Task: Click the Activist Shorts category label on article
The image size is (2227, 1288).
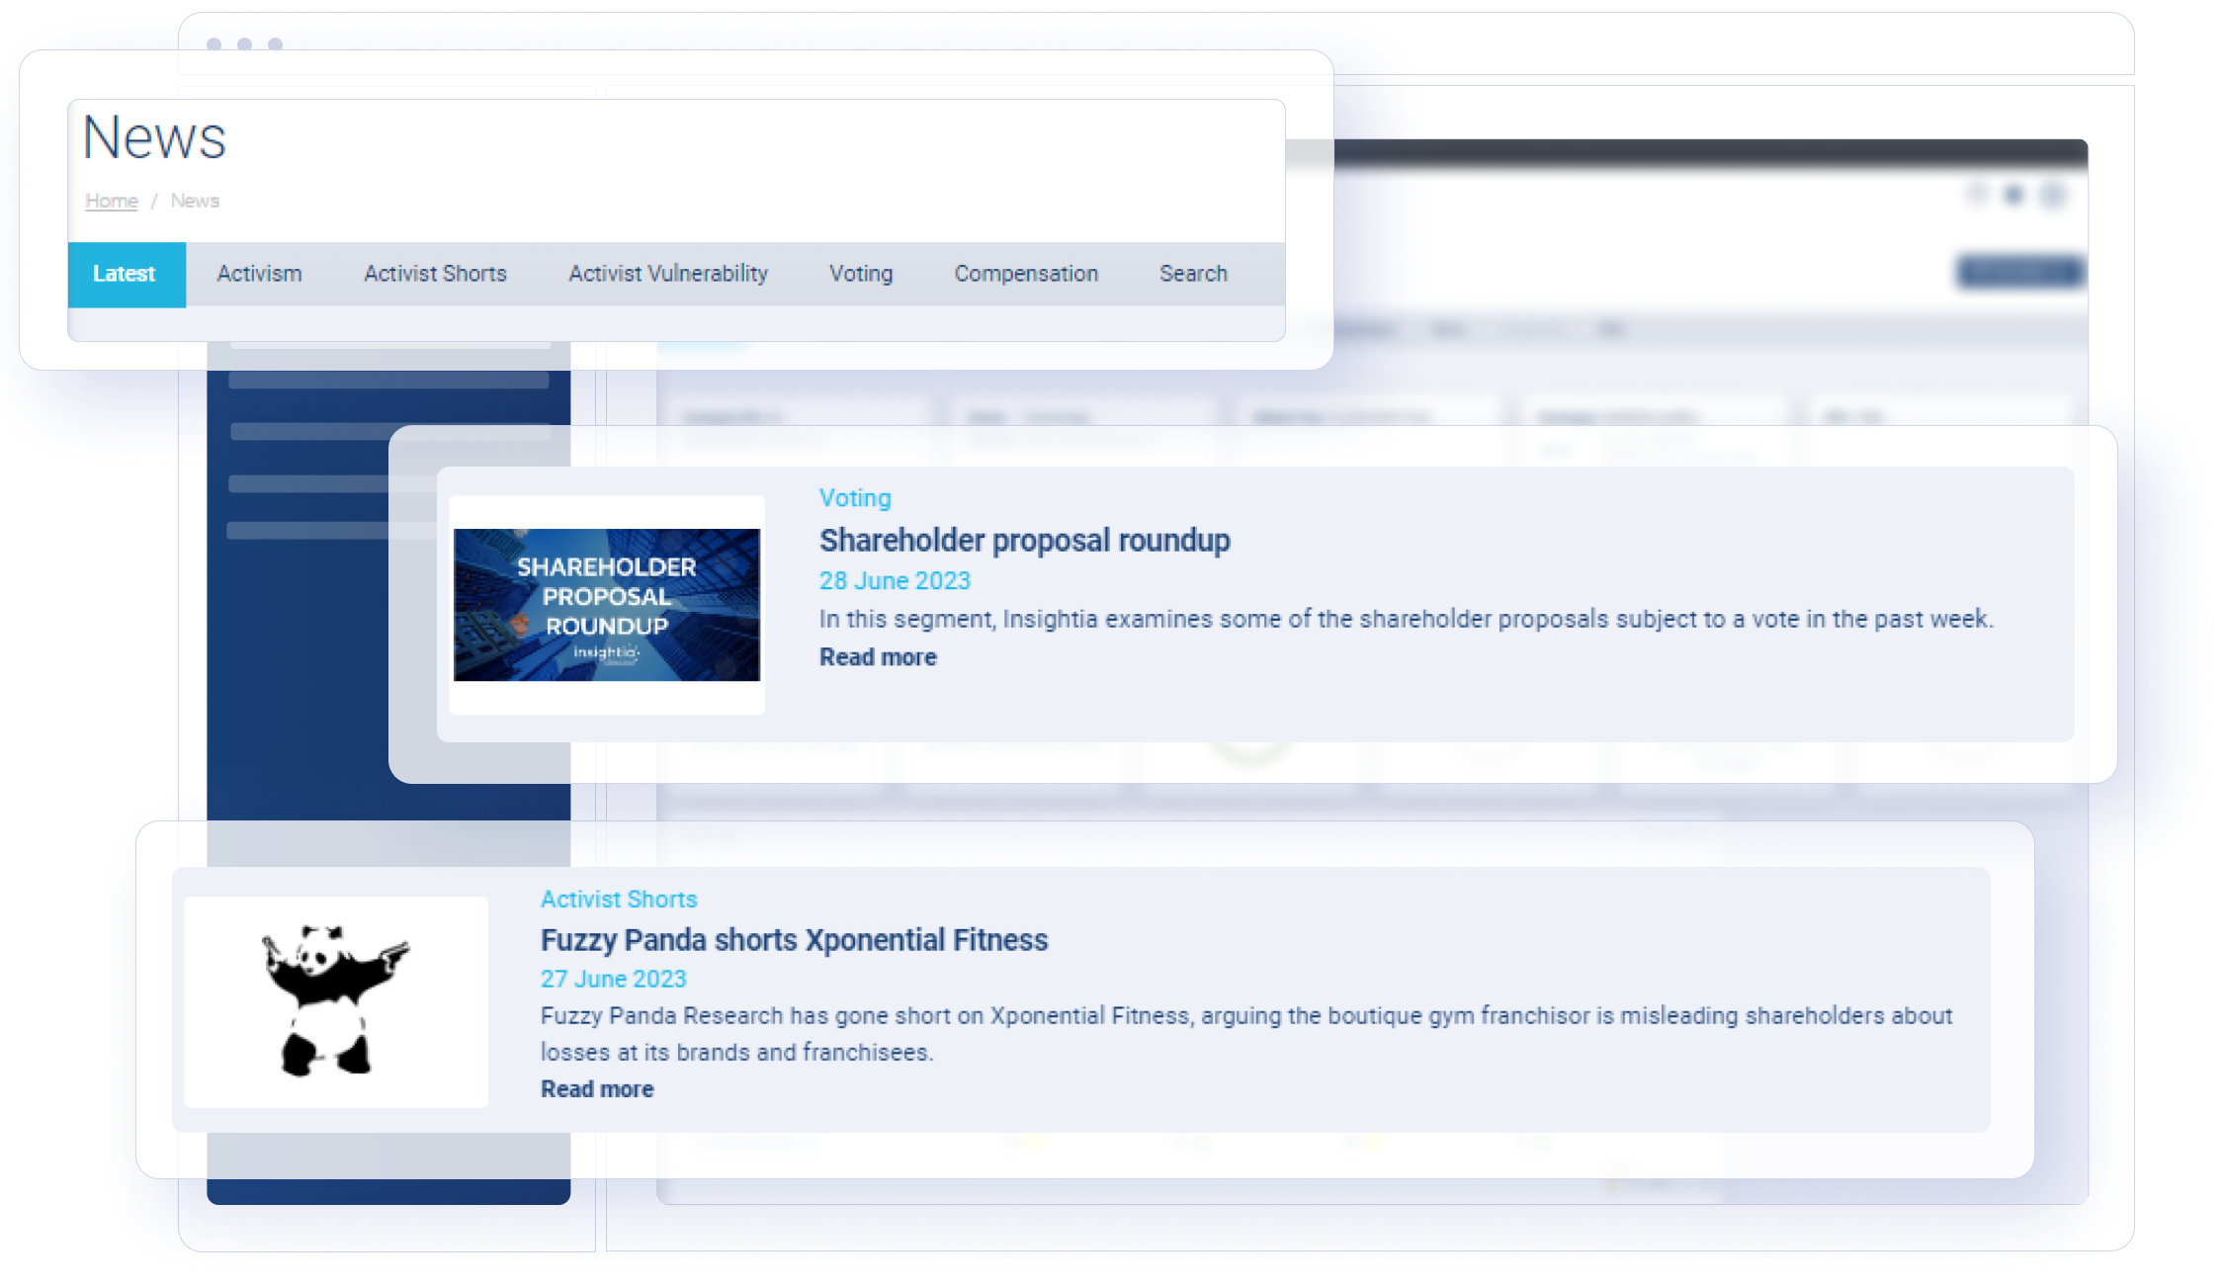Action: (x=619, y=899)
